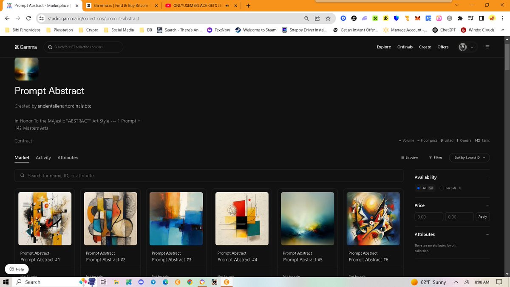Show more bookmarks with double chevron
The width and height of the screenshot is (510, 287).
[502, 30]
